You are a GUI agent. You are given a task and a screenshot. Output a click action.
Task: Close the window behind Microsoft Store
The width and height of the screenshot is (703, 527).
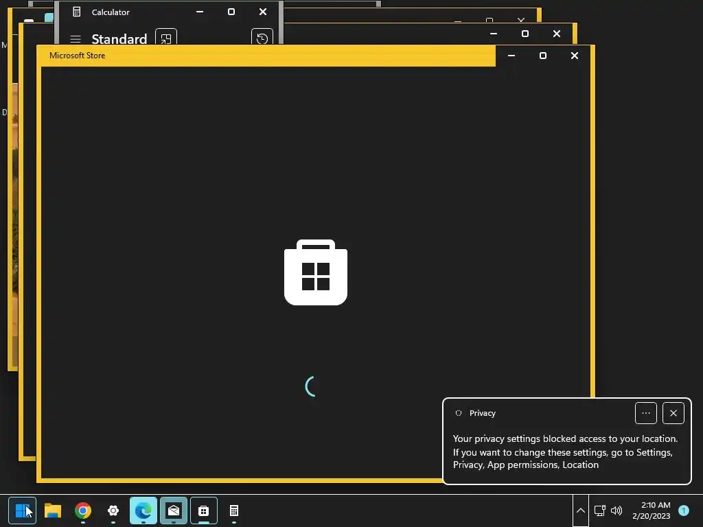click(x=556, y=34)
